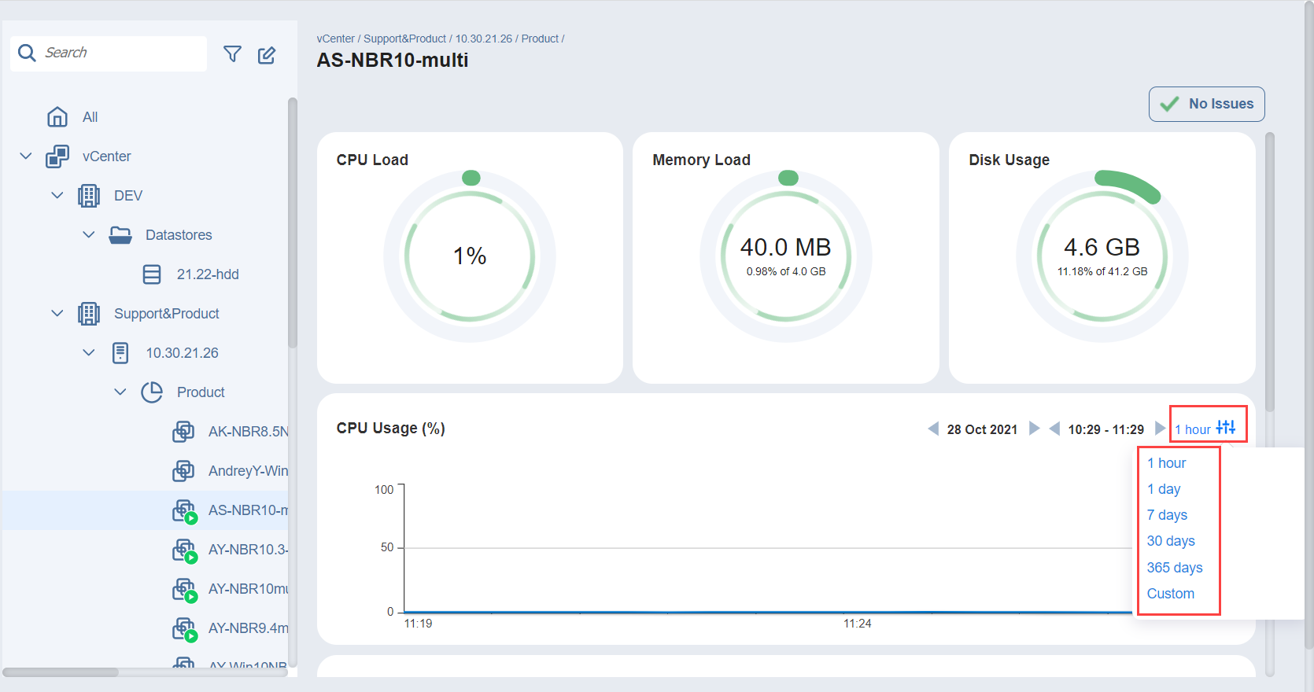Screen dimensions: 1314x692
Task: Select 21.22-hdd datastore label
Action: [x=208, y=274]
